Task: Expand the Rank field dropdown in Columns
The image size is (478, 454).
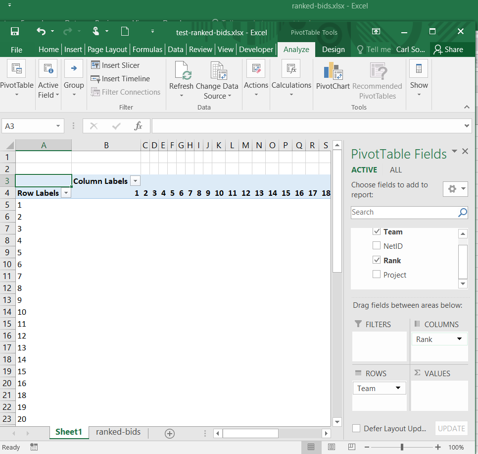Action: [460, 339]
